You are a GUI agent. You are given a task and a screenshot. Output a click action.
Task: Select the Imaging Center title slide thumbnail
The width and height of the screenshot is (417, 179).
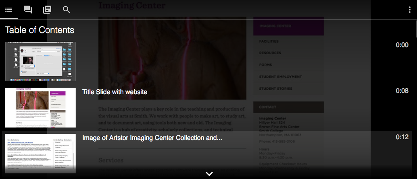[40, 107]
